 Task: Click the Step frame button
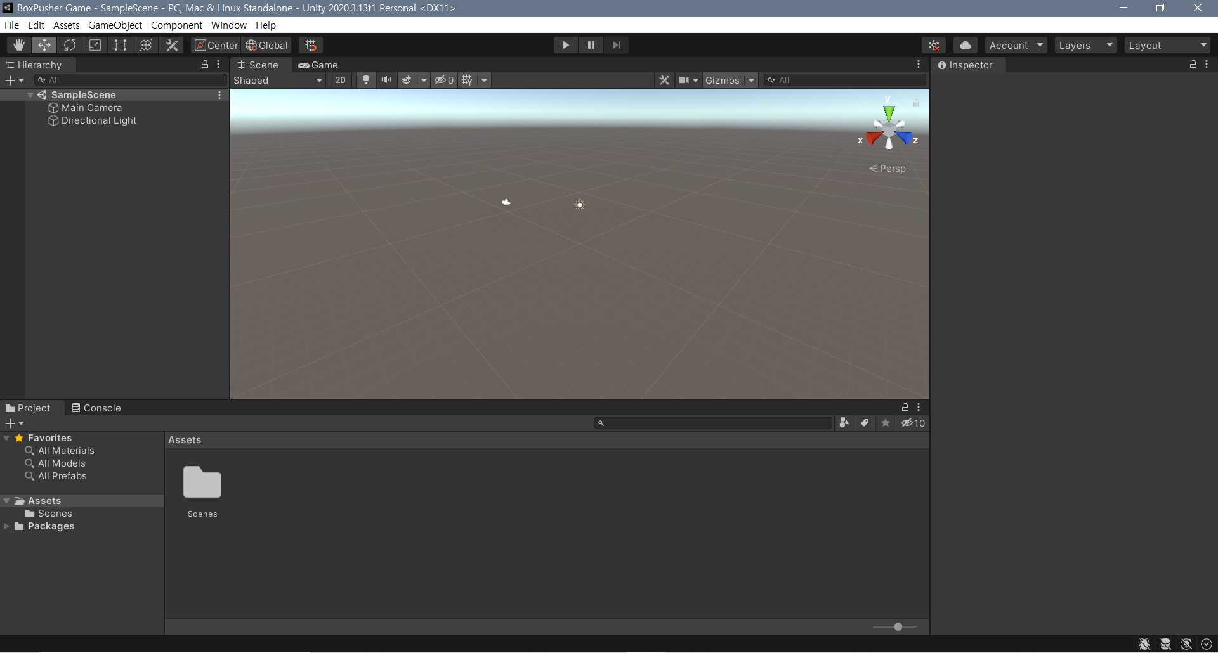pos(616,45)
